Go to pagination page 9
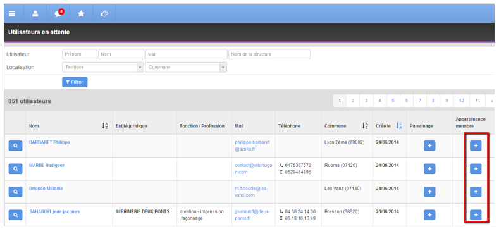Viewport: 499px width, 229px height. click(447, 101)
